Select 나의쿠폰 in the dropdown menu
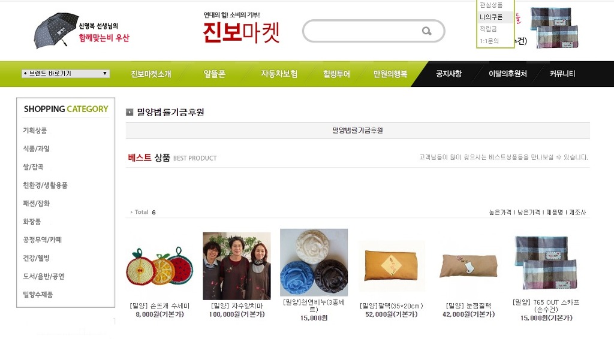614x339 pixels. point(491,17)
